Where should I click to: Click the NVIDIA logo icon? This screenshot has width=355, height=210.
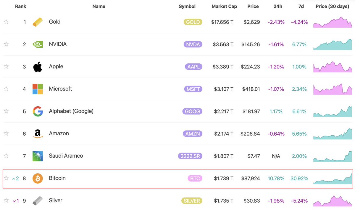click(x=38, y=44)
